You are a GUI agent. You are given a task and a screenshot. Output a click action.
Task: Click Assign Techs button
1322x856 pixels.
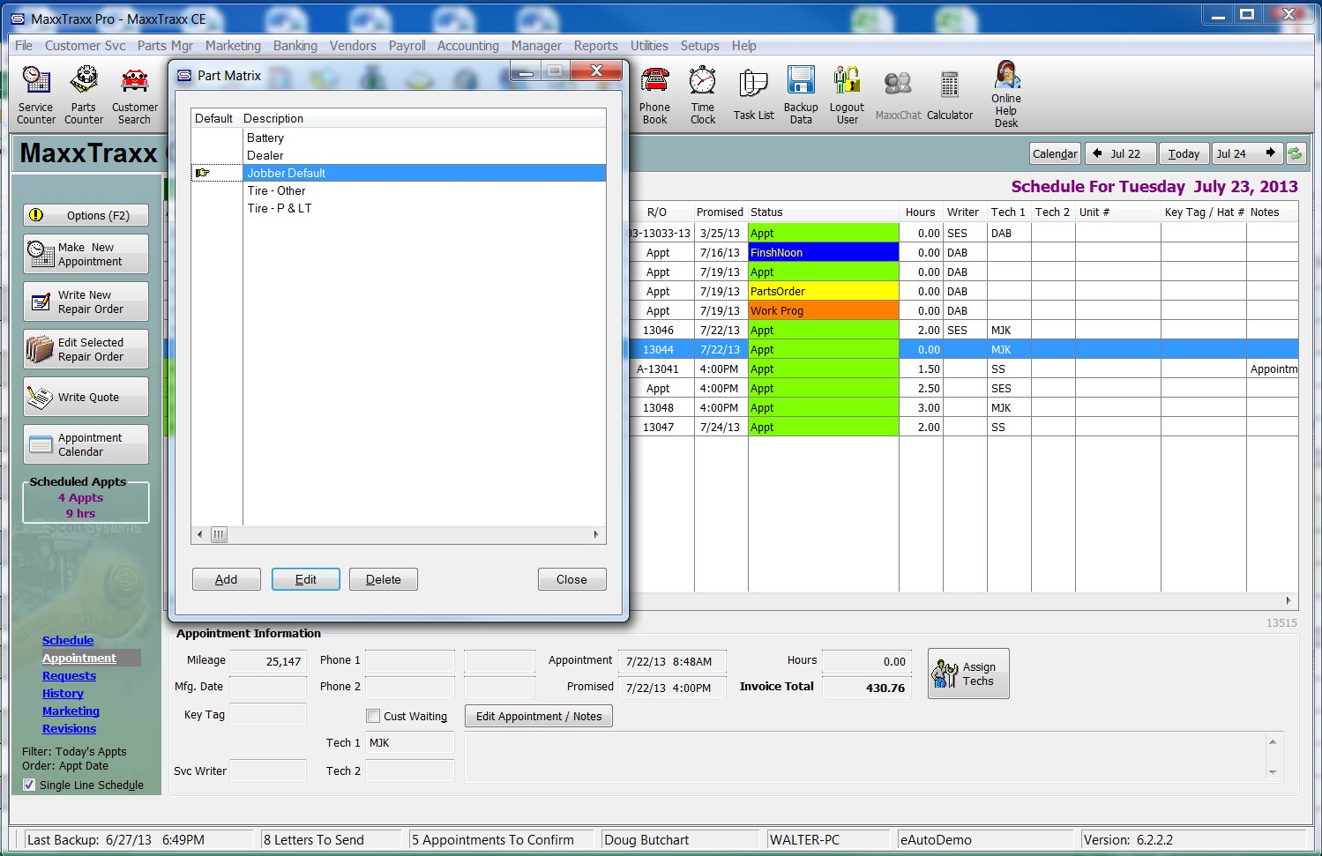point(968,674)
